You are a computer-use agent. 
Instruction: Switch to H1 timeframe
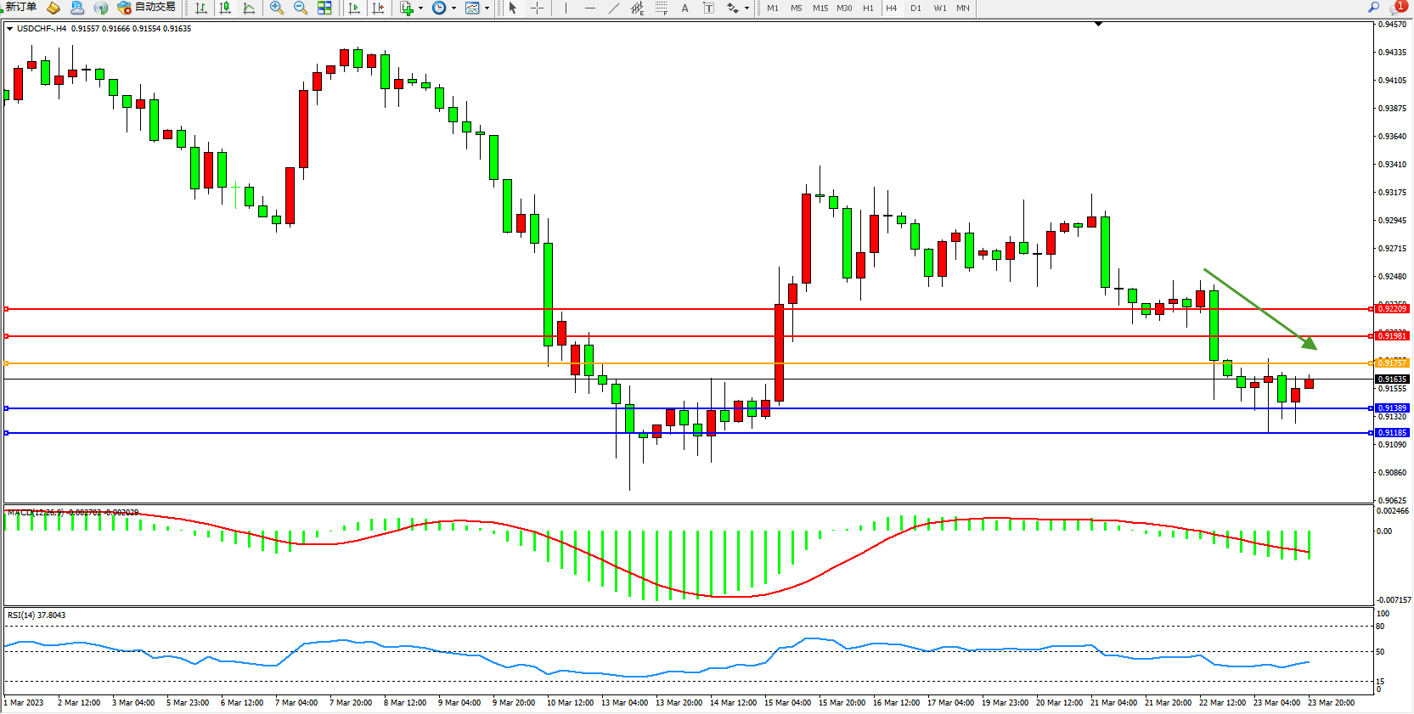click(x=868, y=8)
